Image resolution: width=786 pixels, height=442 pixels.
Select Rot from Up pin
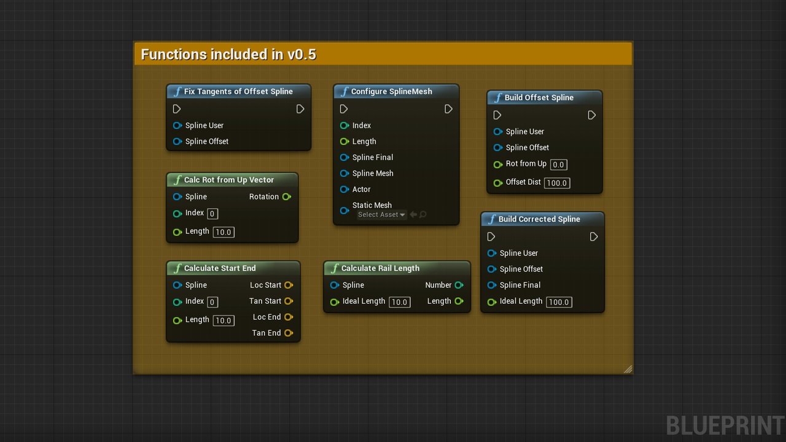tap(498, 165)
